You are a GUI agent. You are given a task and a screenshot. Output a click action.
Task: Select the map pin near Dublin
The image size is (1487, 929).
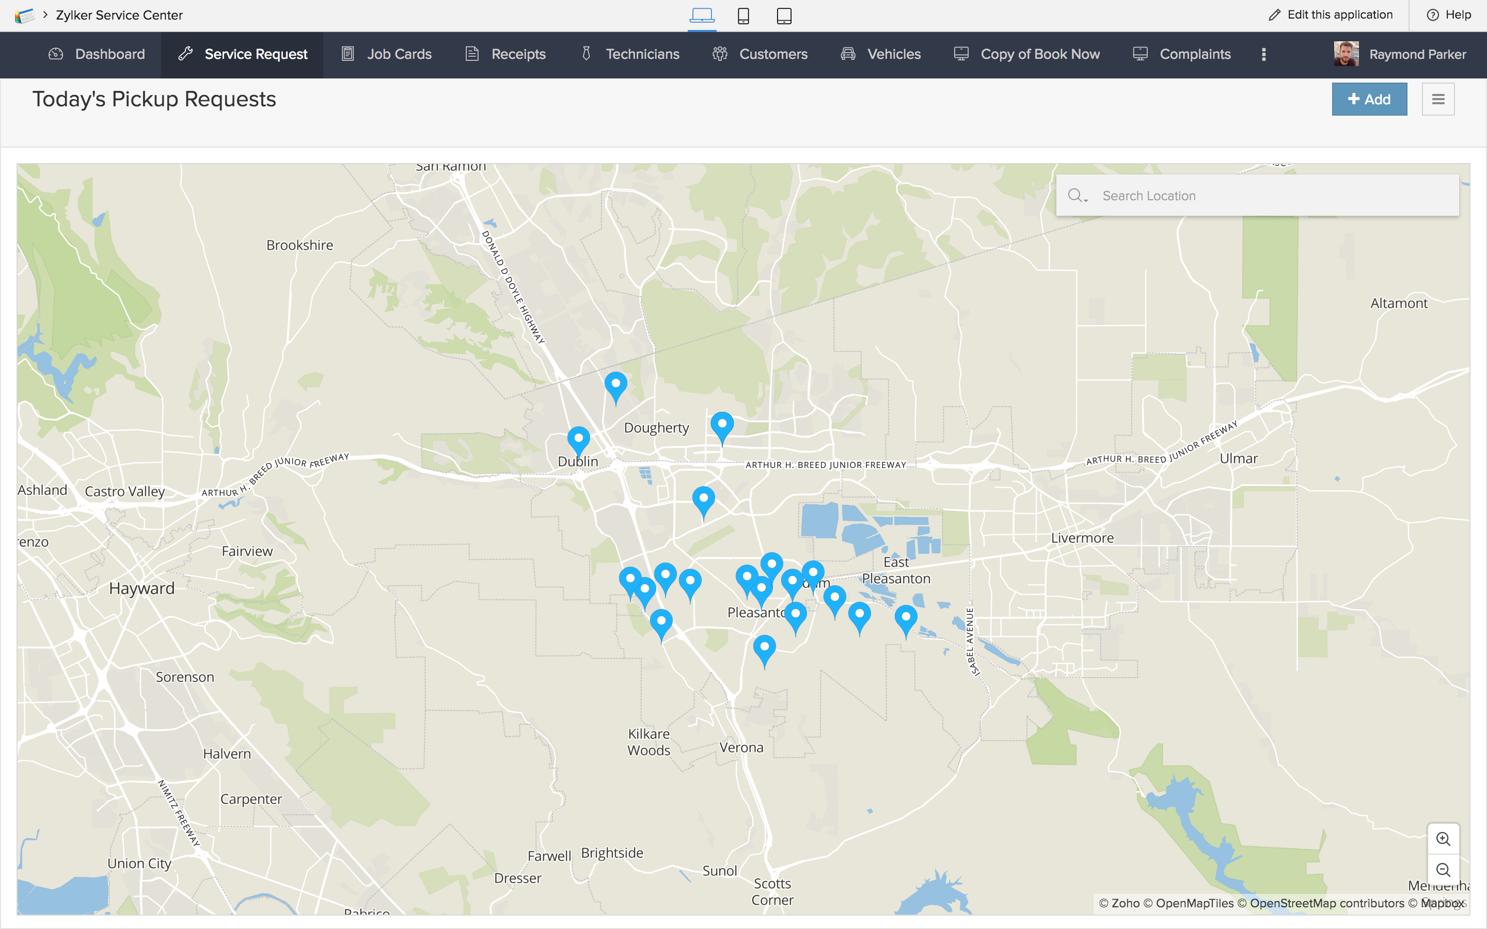pos(578,439)
